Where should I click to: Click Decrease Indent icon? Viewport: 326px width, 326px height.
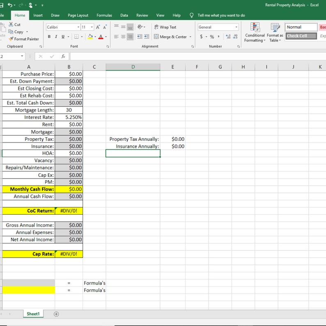[x=140, y=37]
